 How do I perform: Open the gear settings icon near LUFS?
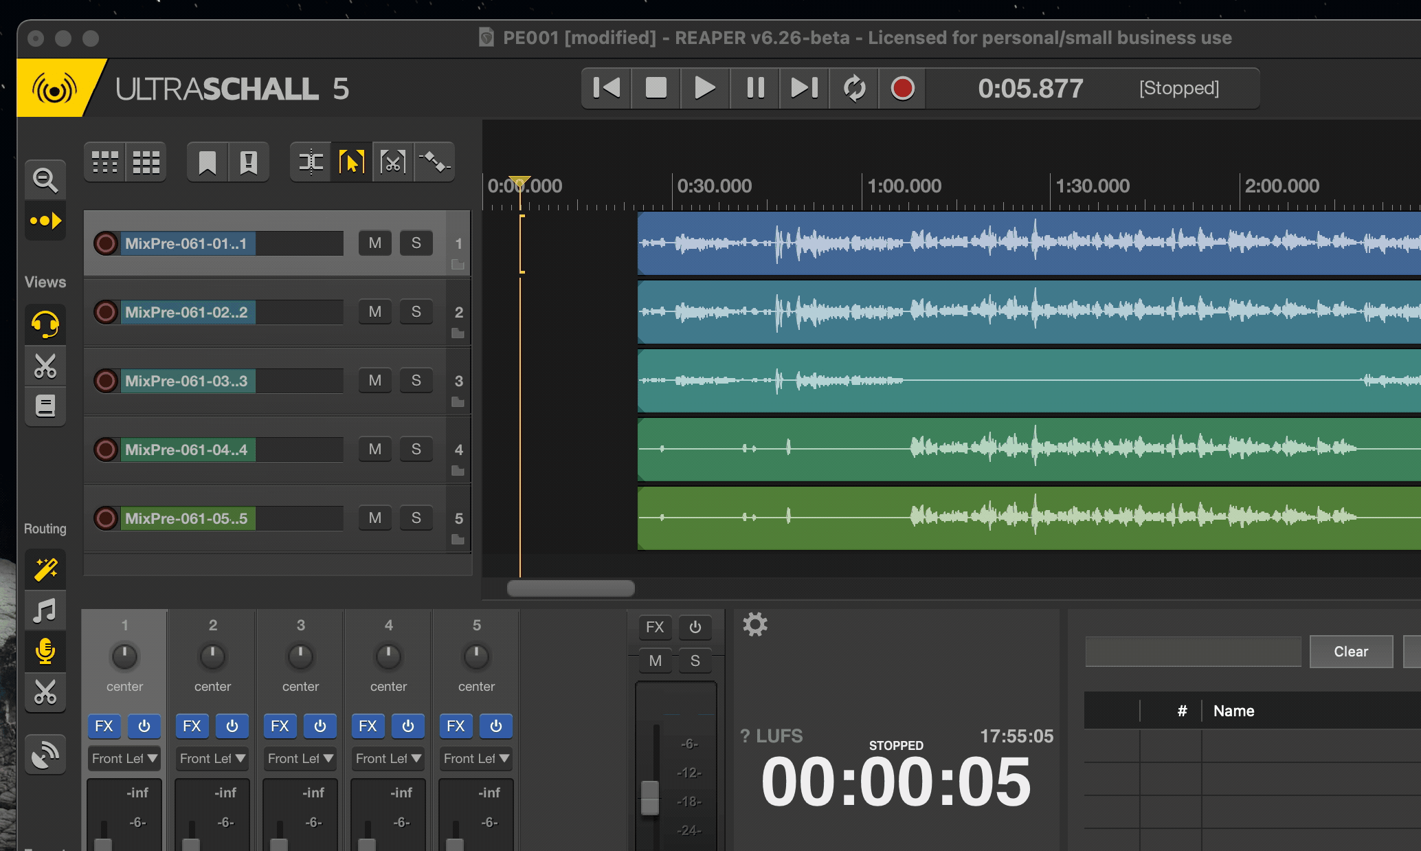click(x=754, y=624)
